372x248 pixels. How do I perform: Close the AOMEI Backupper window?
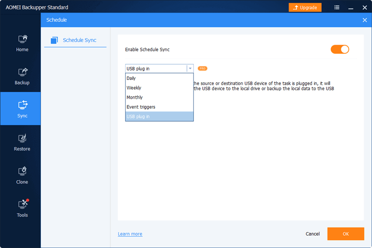pos(365,7)
